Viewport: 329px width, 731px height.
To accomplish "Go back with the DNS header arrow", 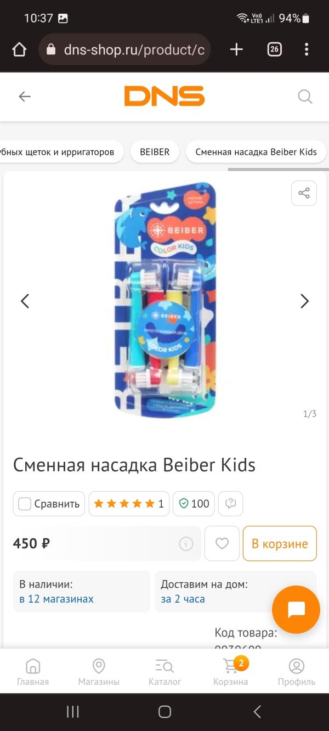I will coord(25,97).
